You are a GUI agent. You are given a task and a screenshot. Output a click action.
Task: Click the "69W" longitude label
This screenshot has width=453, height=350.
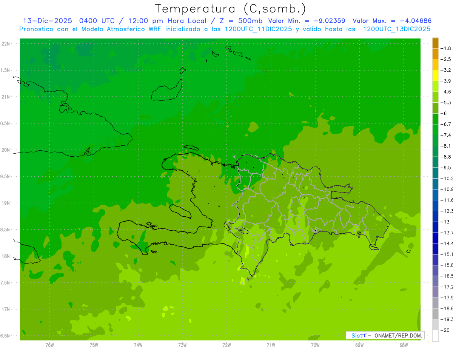(359, 345)
